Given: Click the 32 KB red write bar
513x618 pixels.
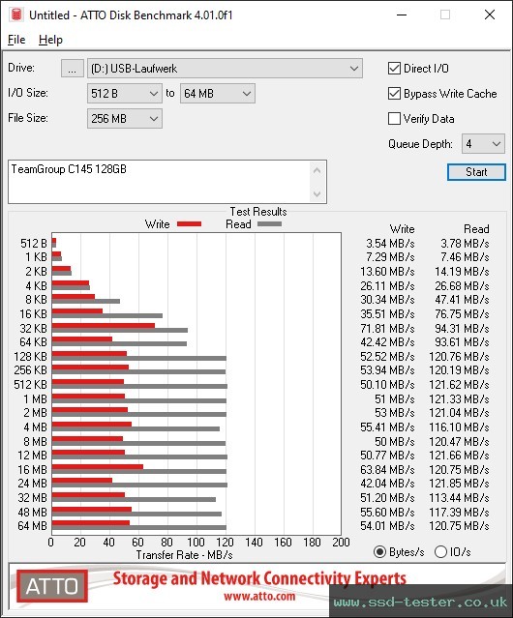Looking at the screenshot, I should click(x=104, y=326).
